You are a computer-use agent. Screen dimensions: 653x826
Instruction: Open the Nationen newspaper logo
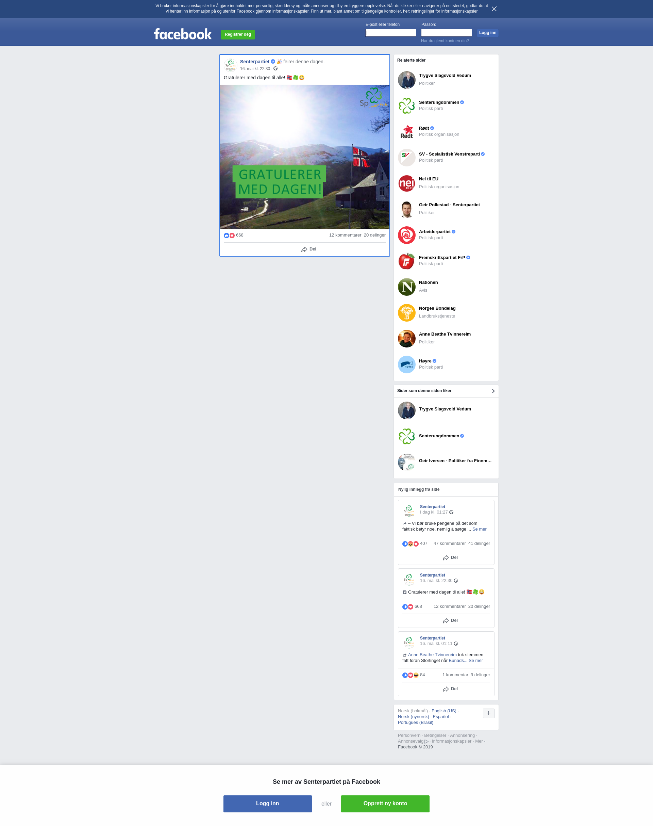tap(406, 287)
